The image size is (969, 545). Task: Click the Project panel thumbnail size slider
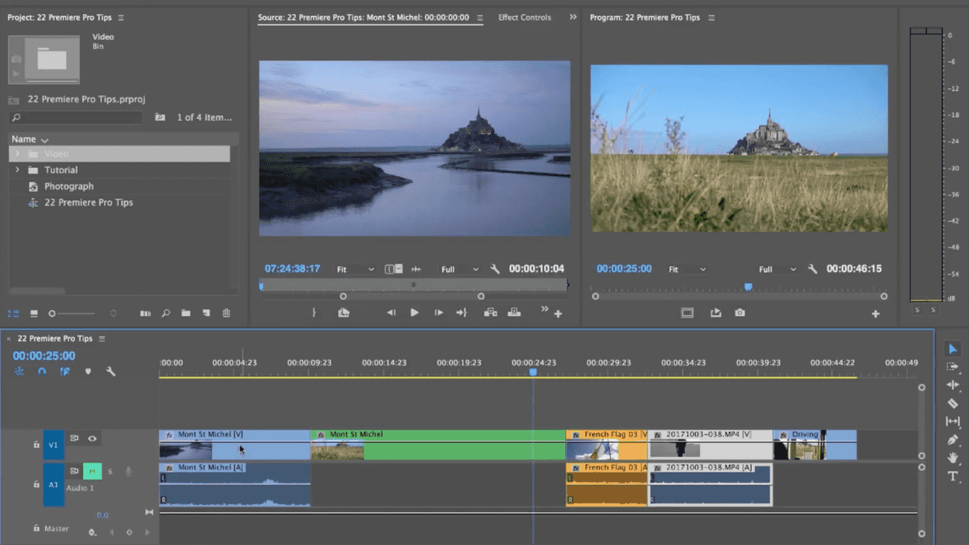pyautogui.click(x=72, y=314)
